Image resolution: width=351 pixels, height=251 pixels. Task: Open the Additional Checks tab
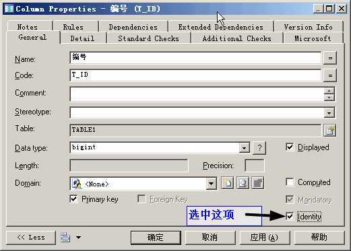(236, 38)
